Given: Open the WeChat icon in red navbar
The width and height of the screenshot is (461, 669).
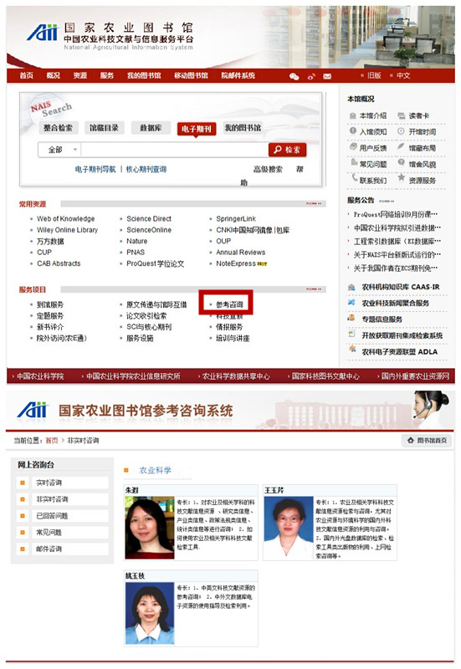Looking at the screenshot, I should (295, 76).
